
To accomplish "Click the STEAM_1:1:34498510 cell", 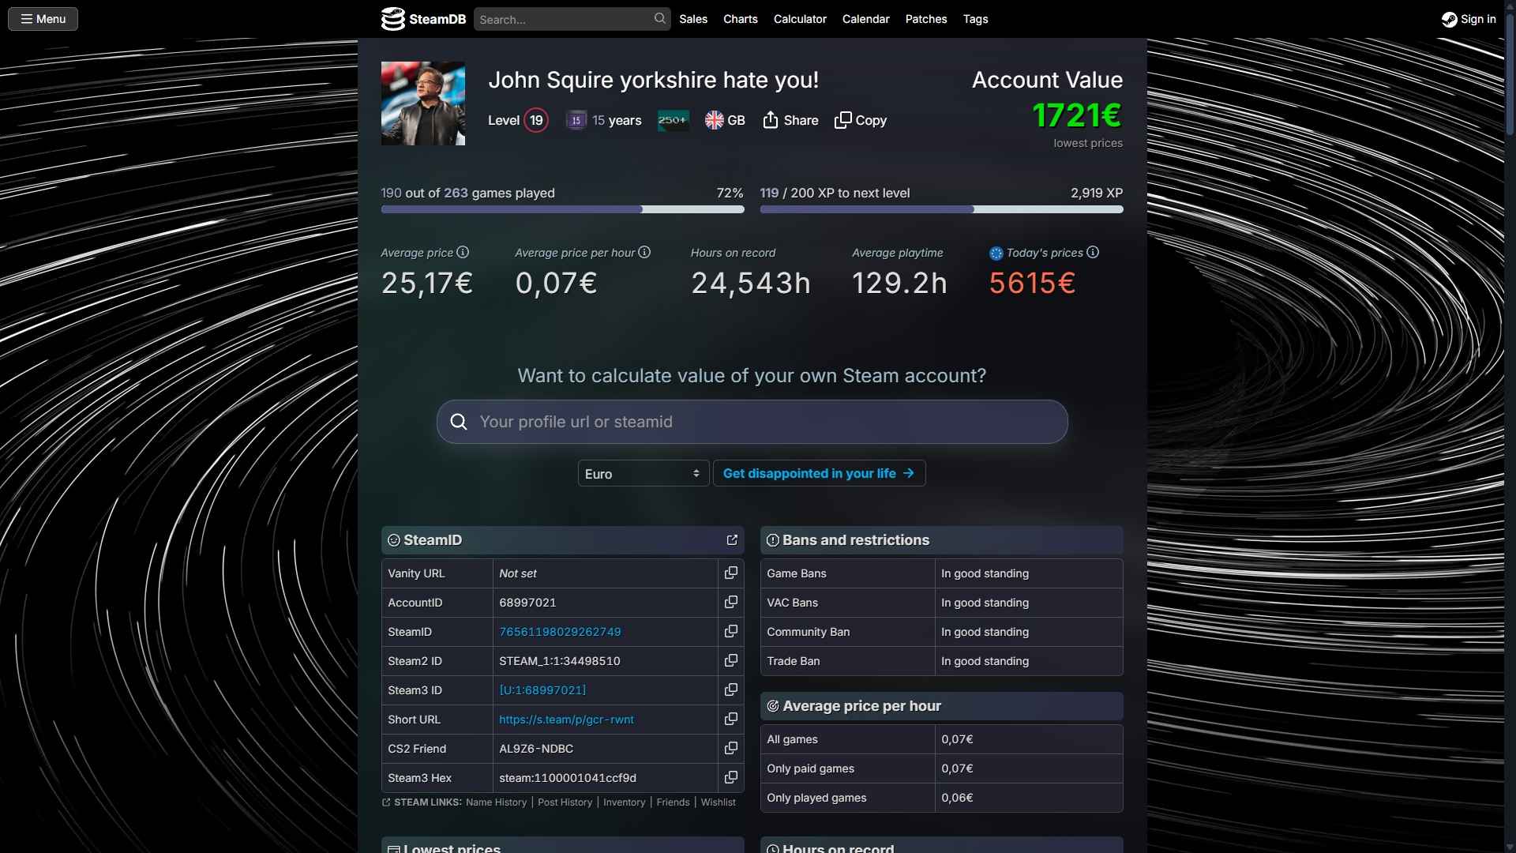I will (x=605, y=660).
